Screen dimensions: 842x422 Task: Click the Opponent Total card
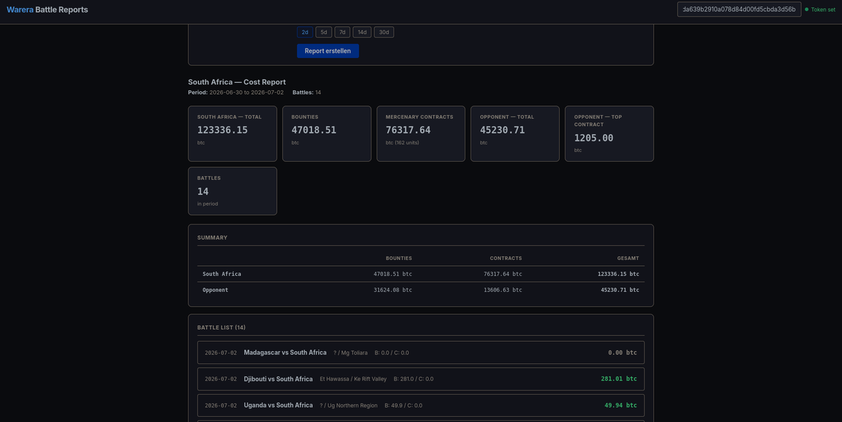pos(515,134)
